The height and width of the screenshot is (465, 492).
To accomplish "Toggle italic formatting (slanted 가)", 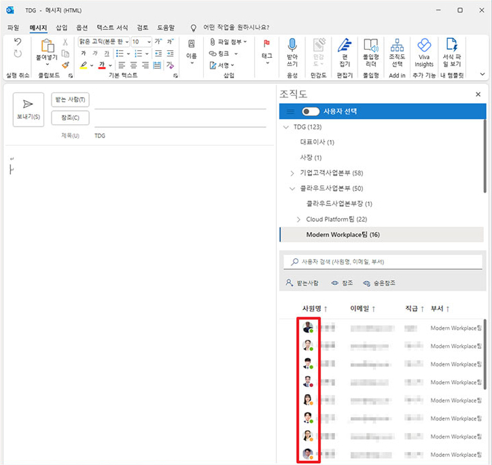I will (x=95, y=54).
